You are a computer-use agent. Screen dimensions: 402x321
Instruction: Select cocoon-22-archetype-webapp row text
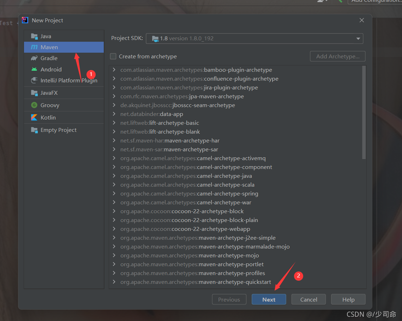pyautogui.click(x=185, y=229)
